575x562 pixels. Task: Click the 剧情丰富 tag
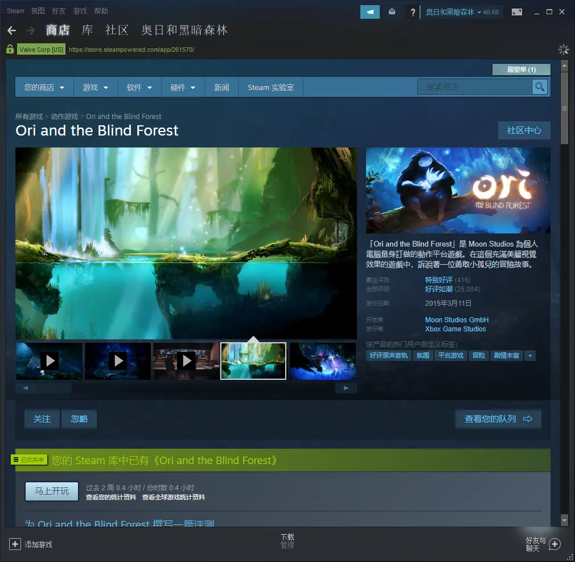tap(507, 355)
